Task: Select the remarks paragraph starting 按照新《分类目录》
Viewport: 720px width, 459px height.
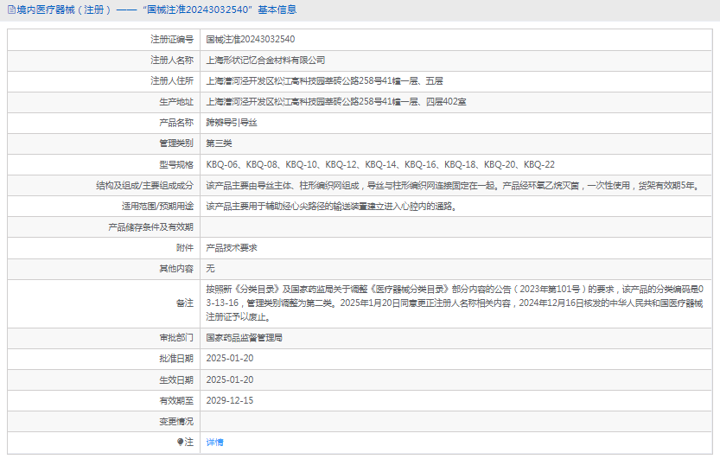Action: 455,303
